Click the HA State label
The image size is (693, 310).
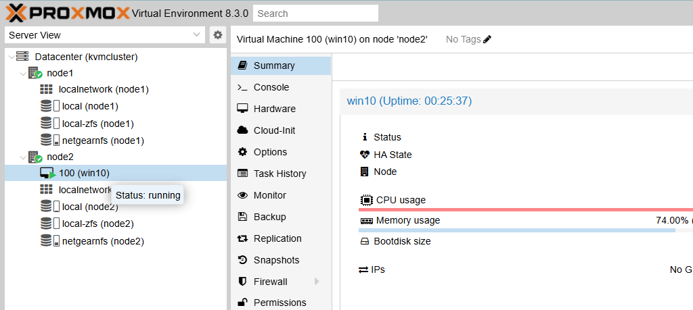393,155
